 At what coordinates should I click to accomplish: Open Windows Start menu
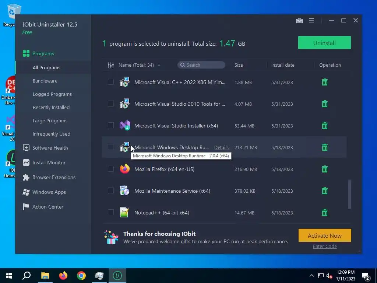[9, 276]
